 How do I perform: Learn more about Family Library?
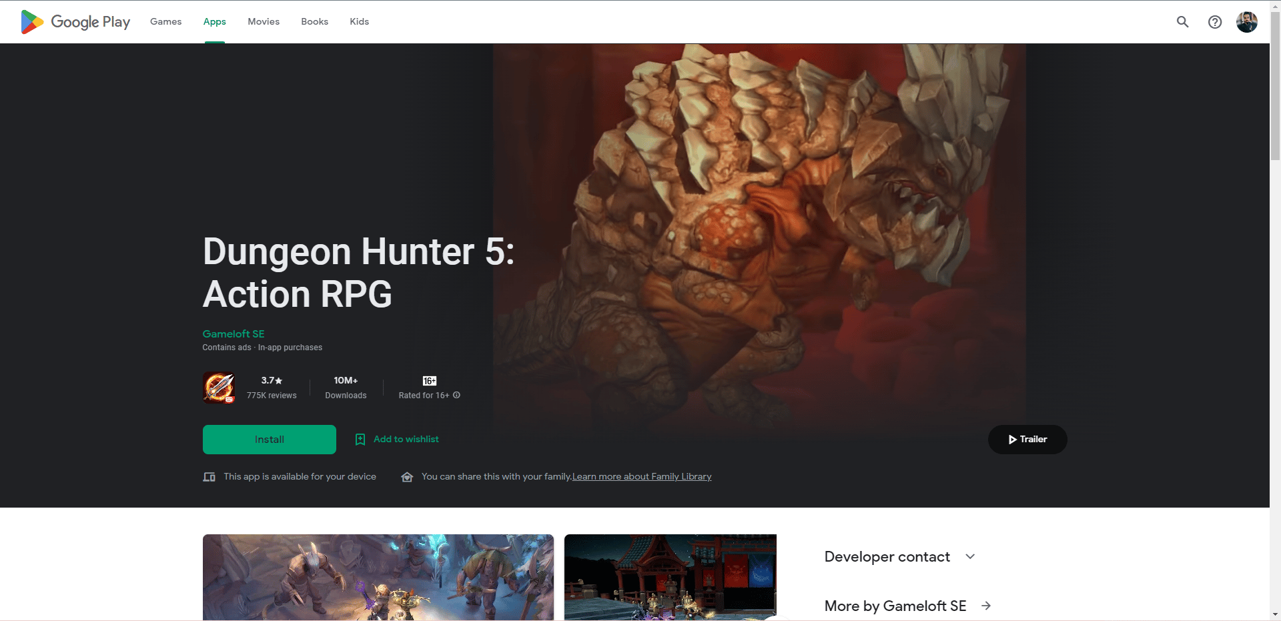point(642,476)
